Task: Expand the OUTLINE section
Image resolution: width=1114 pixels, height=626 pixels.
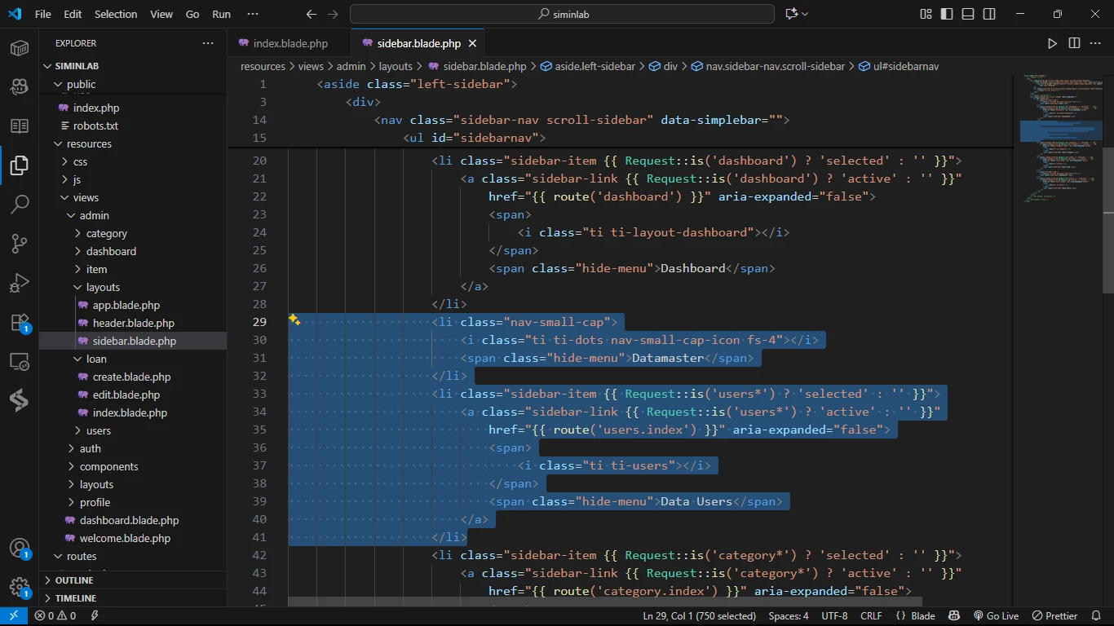Action: point(73,580)
